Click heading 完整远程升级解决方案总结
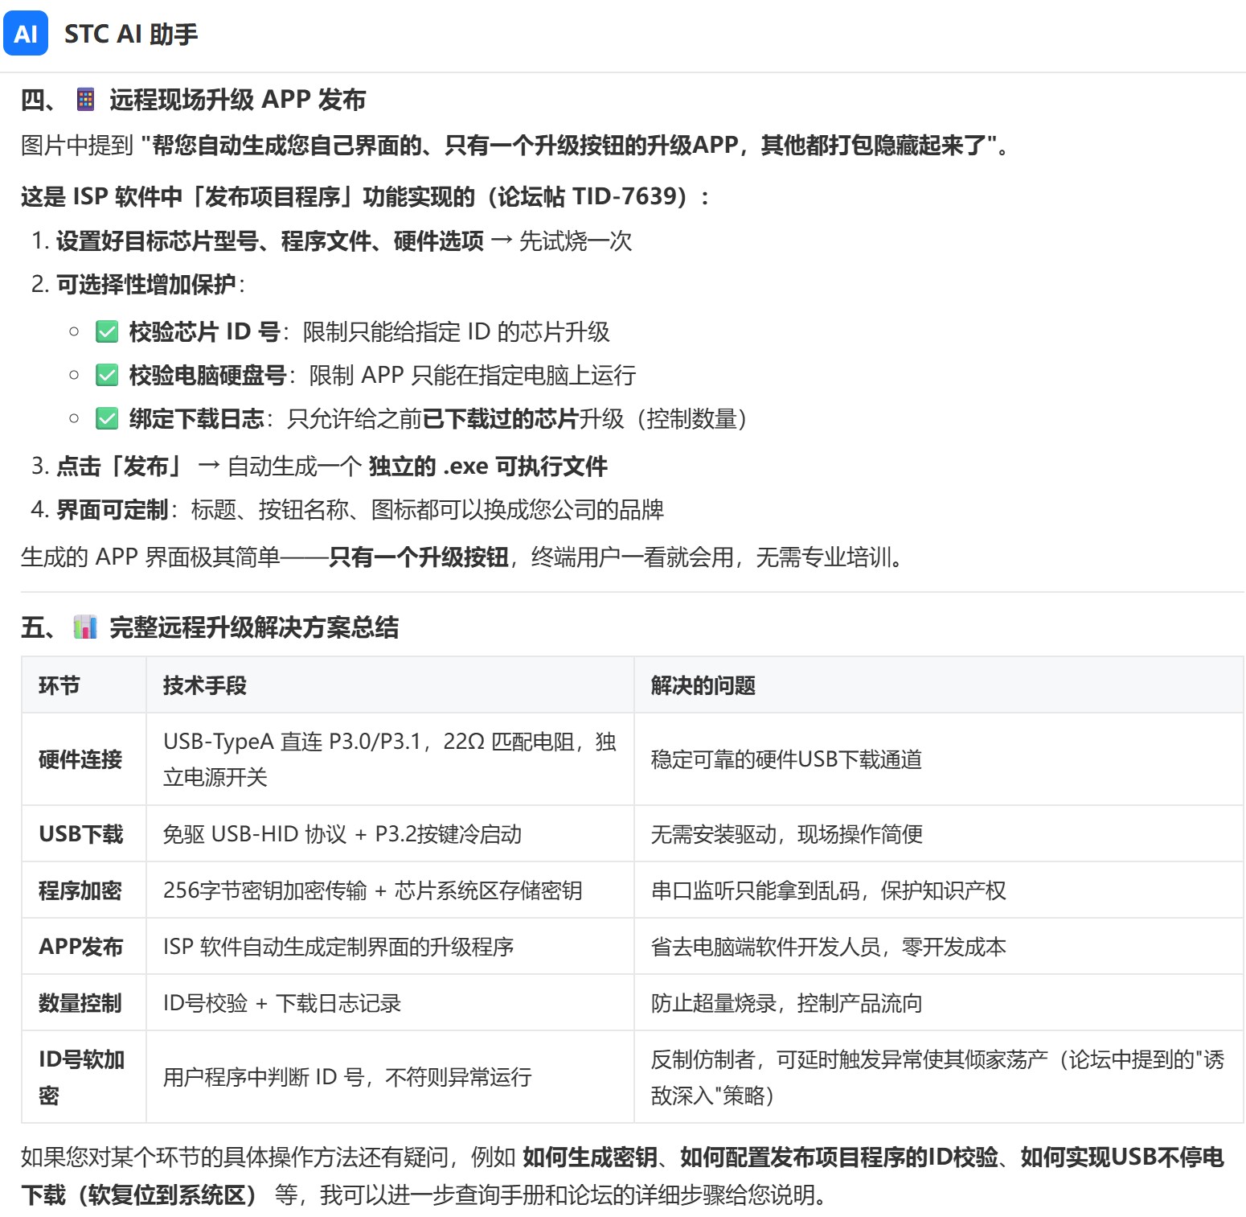The image size is (1246, 1217). [x=254, y=627]
